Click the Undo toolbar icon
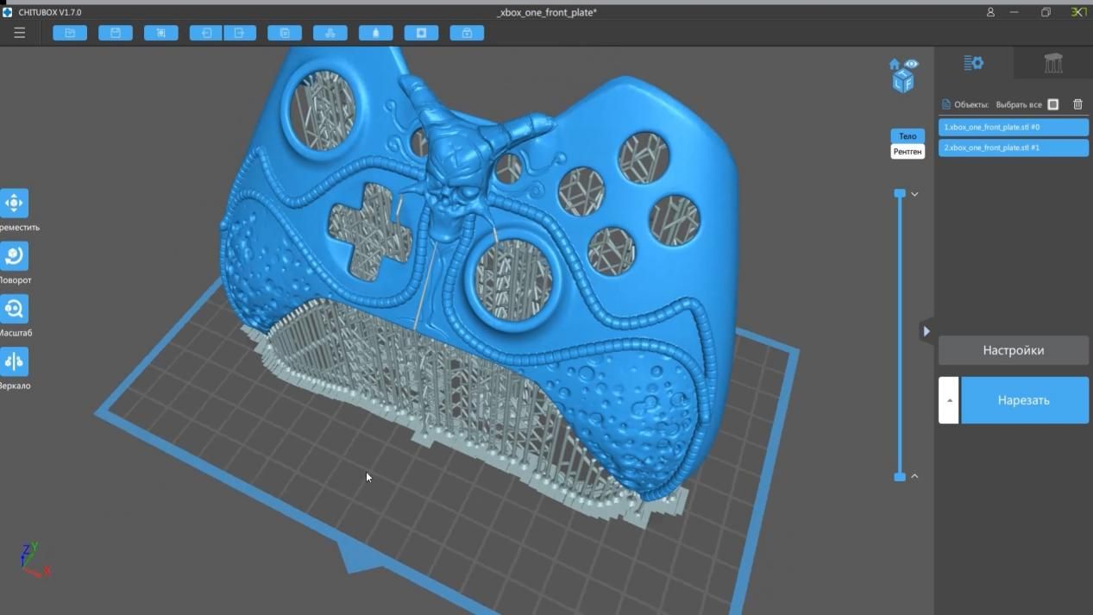The image size is (1093, 615). (x=206, y=33)
